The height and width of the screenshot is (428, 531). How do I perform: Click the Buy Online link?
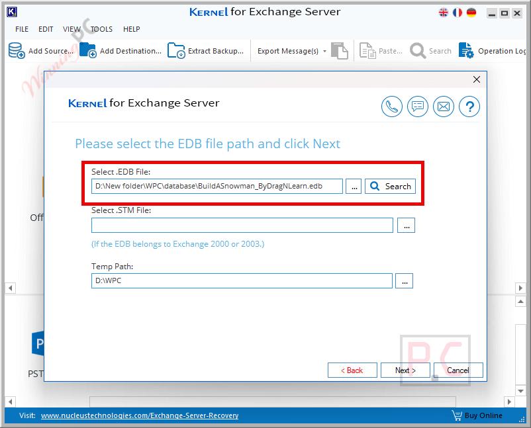(483, 415)
